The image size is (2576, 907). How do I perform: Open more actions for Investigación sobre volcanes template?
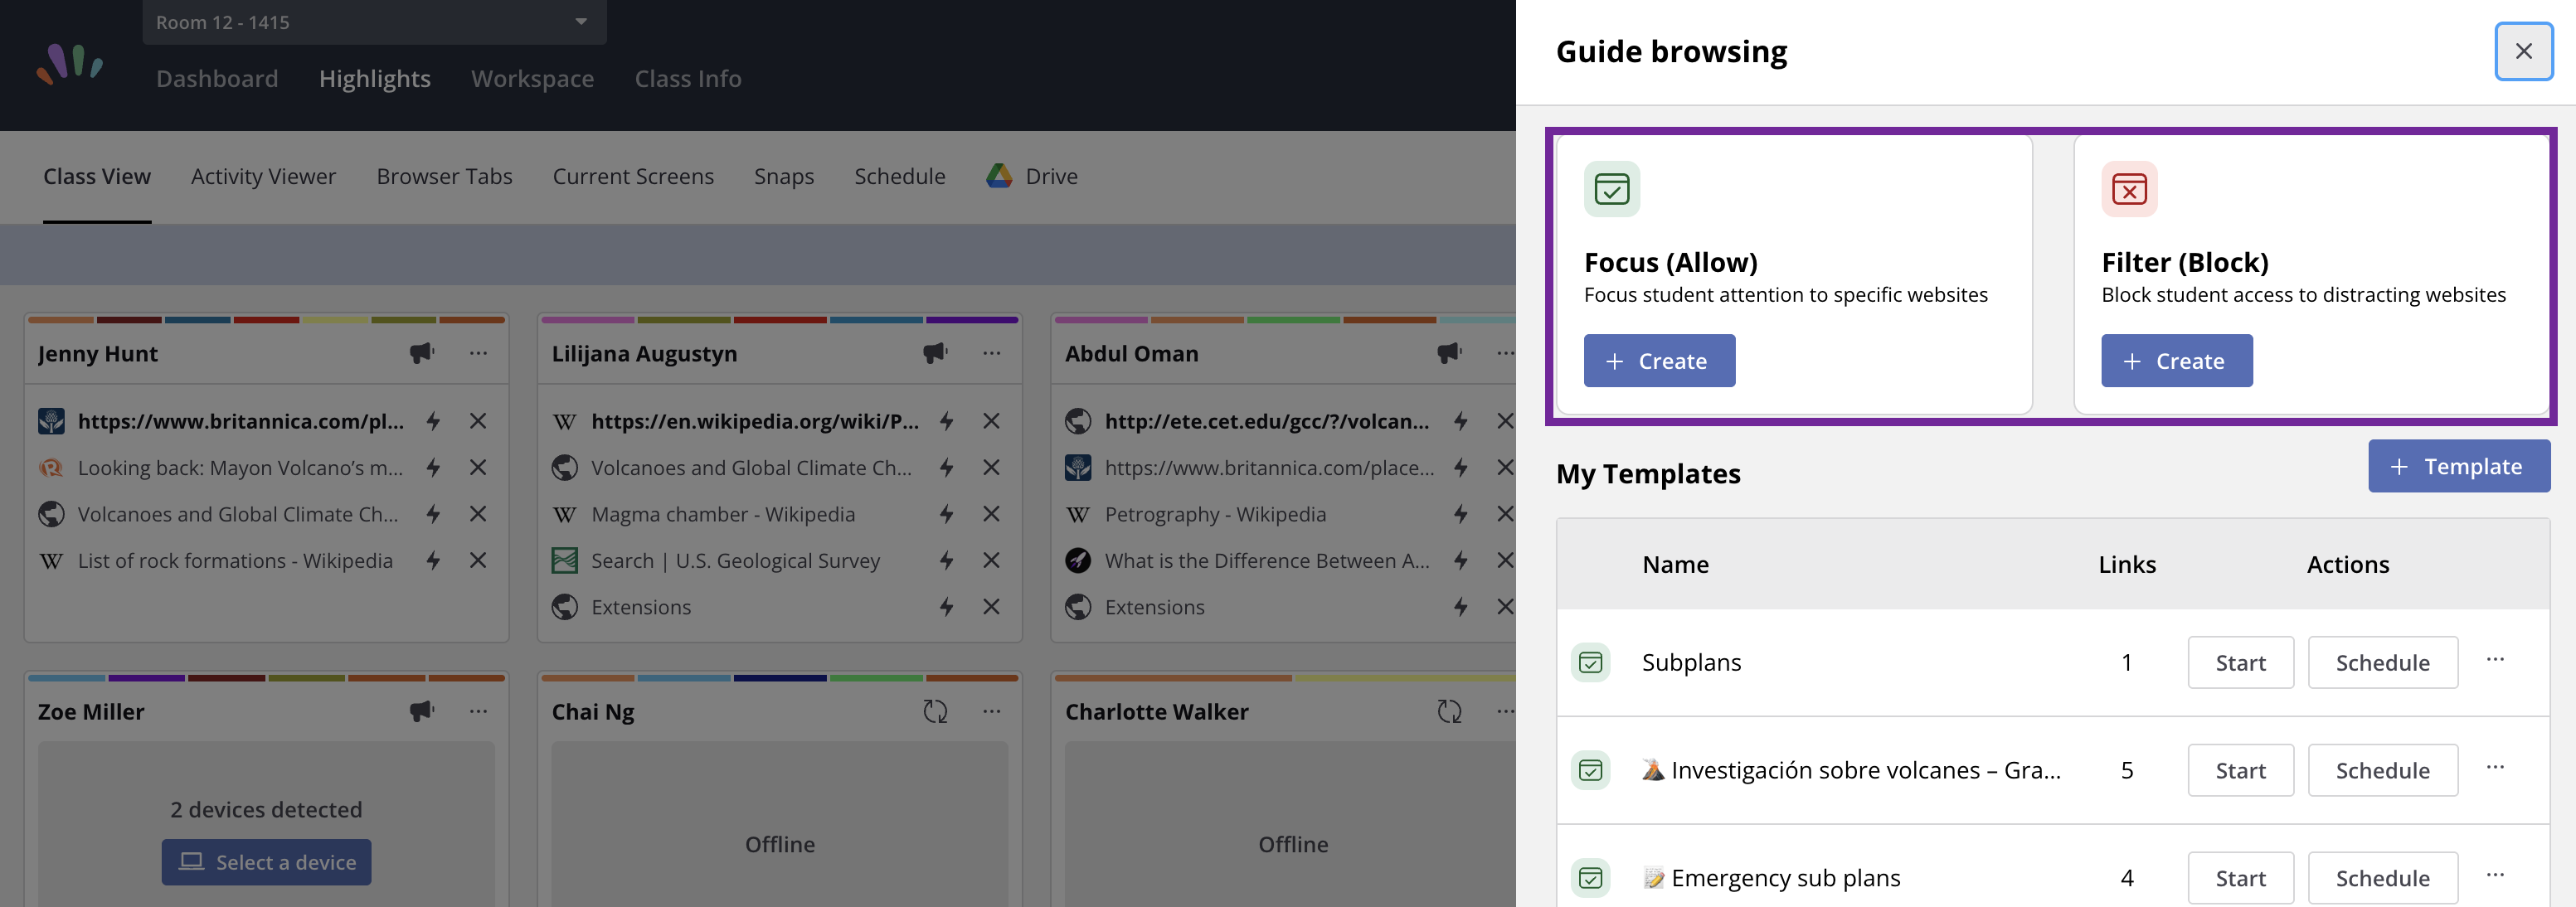tap(2495, 768)
